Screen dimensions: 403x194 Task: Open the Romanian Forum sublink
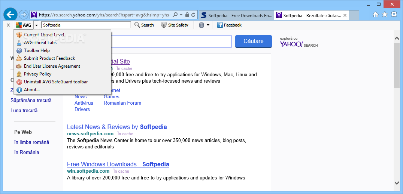pyautogui.click(x=122, y=103)
